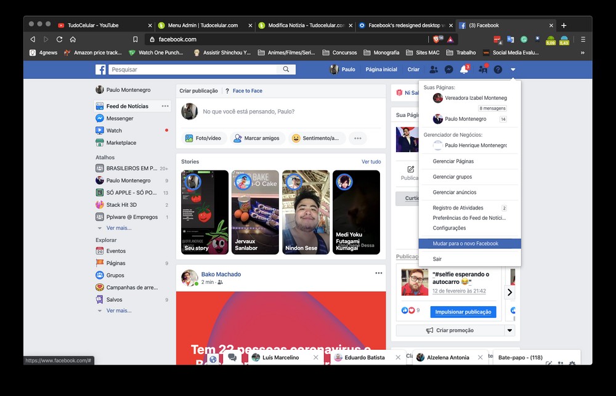616x396 pixels.
Task: Show next page post with right arrow
Action: pyautogui.click(x=510, y=292)
